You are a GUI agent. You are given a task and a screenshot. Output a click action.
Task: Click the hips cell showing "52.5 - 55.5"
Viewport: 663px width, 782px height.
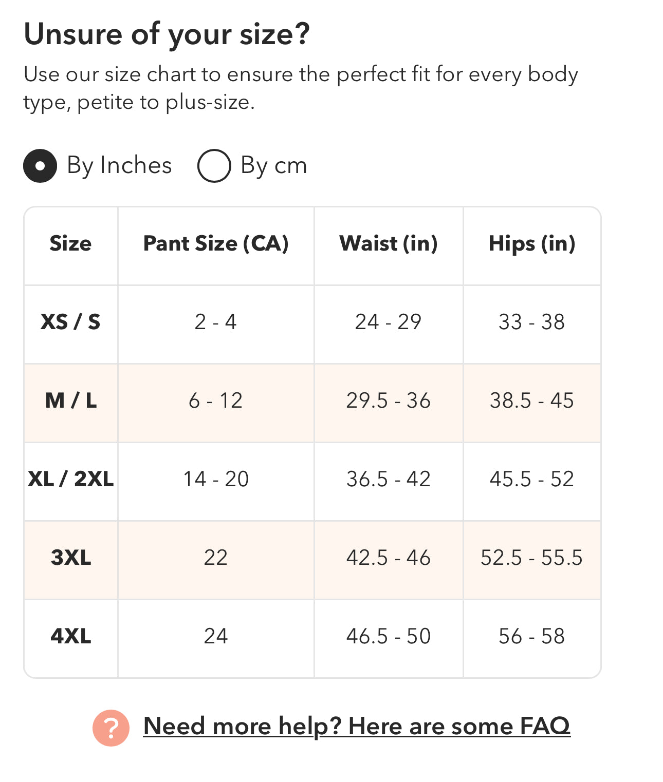tap(531, 558)
